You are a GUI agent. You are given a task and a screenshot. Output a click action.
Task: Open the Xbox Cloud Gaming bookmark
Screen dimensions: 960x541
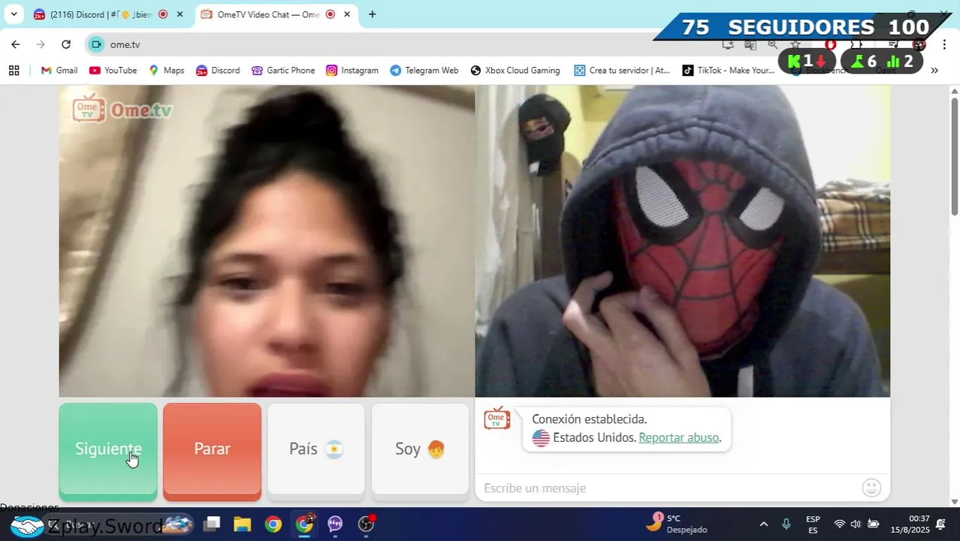515,70
